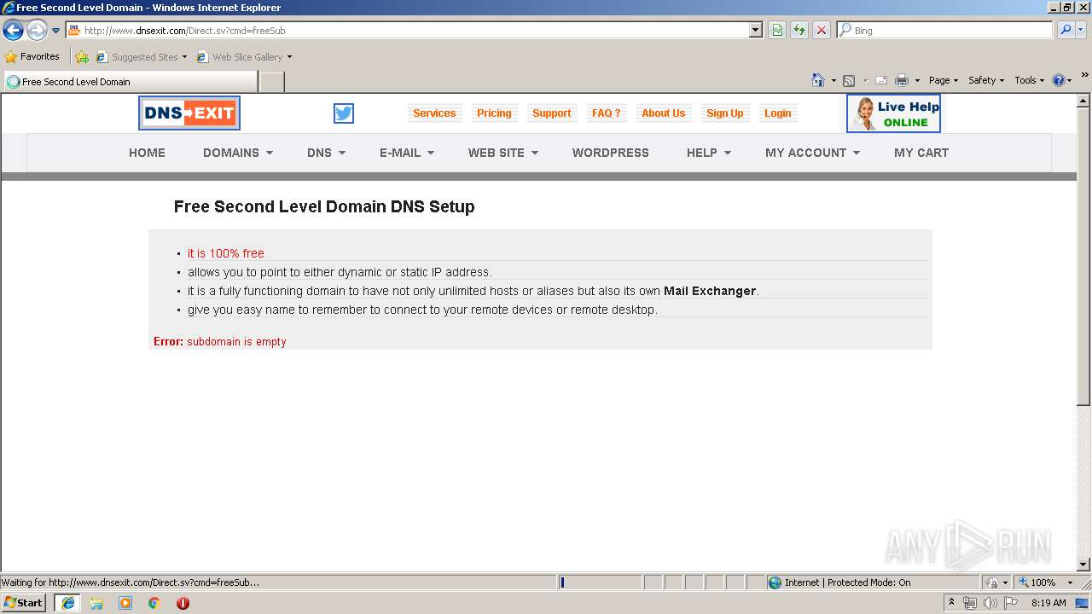The image size is (1092, 614).
Task: Show hidden tray icons arrow
Action: [951, 603]
